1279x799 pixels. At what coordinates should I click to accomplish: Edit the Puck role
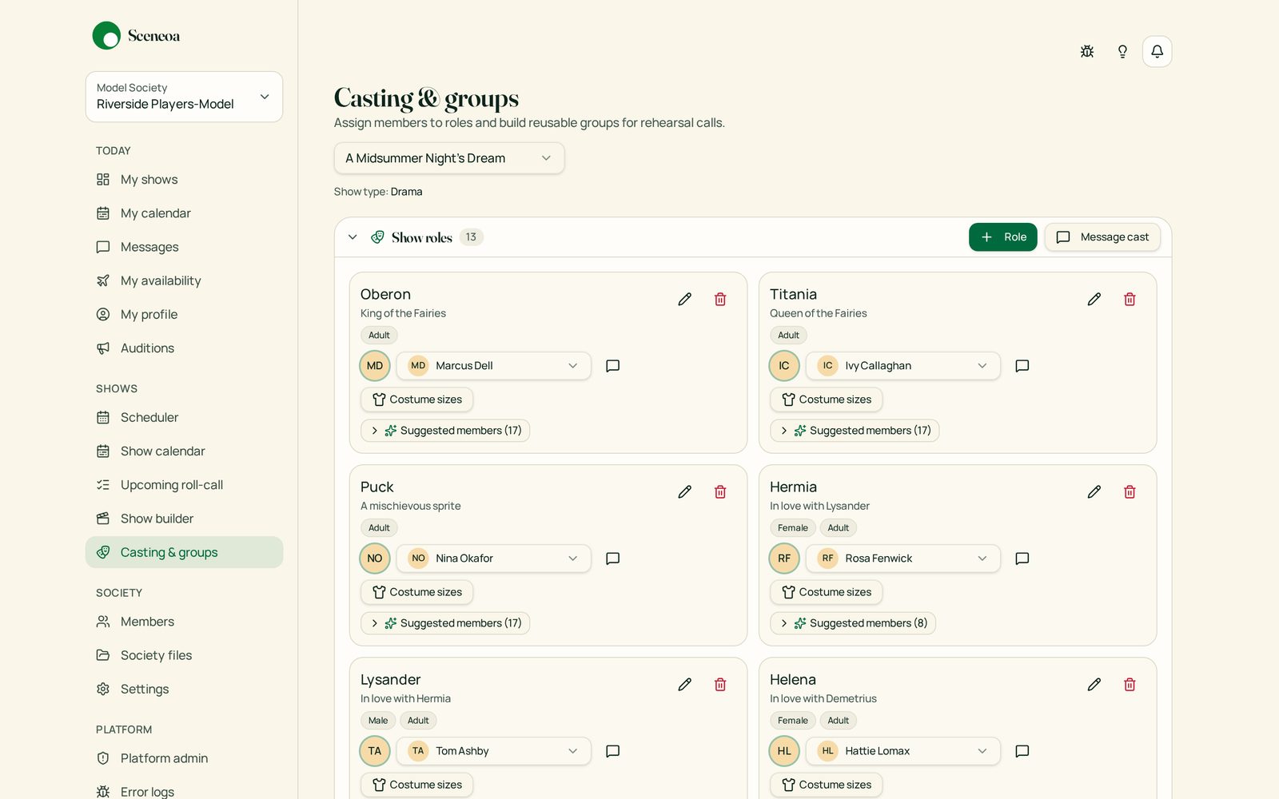(x=684, y=491)
